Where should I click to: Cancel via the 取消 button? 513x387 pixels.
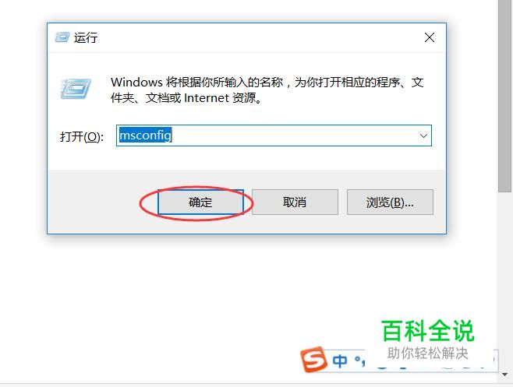point(295,202)
